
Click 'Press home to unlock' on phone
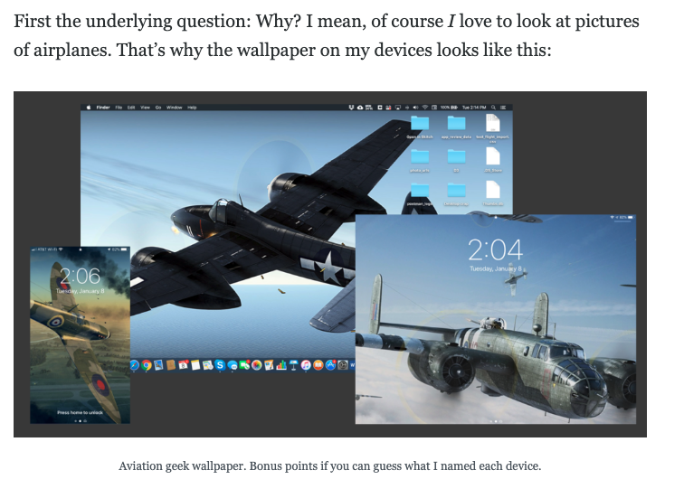coord(81,412)
